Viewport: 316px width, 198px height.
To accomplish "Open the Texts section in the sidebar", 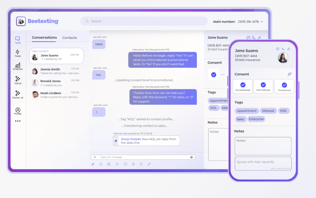I will [18, 40].
